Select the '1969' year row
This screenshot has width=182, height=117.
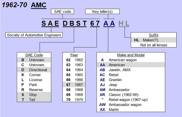(74, 95)
